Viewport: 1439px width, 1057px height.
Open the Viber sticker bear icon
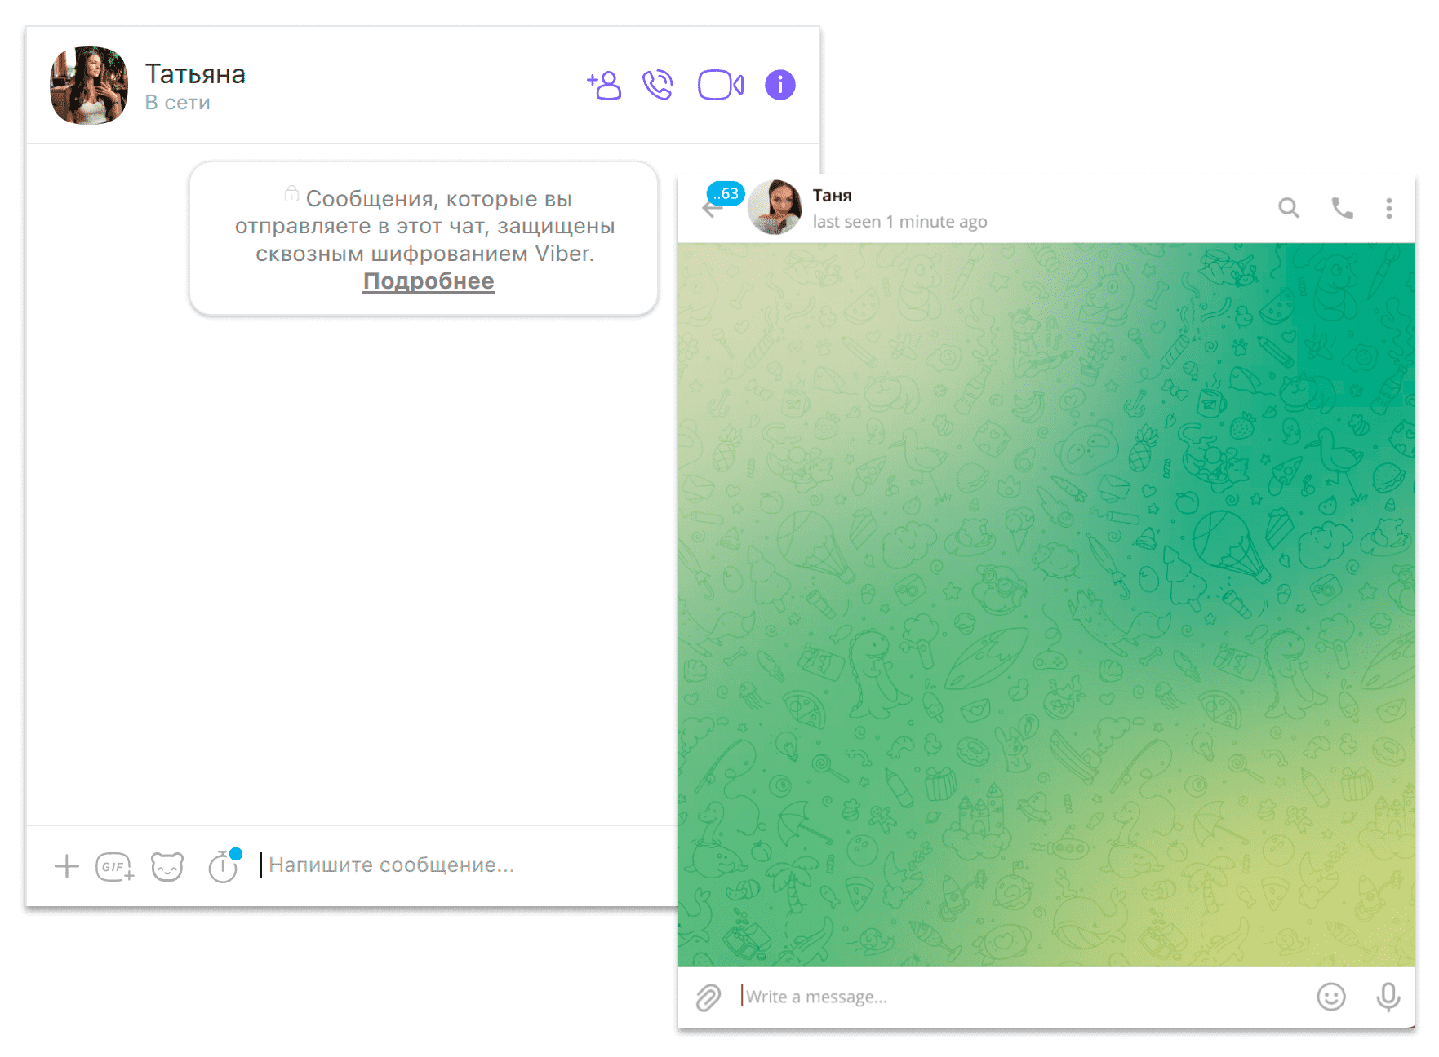(x=167, y=867)
